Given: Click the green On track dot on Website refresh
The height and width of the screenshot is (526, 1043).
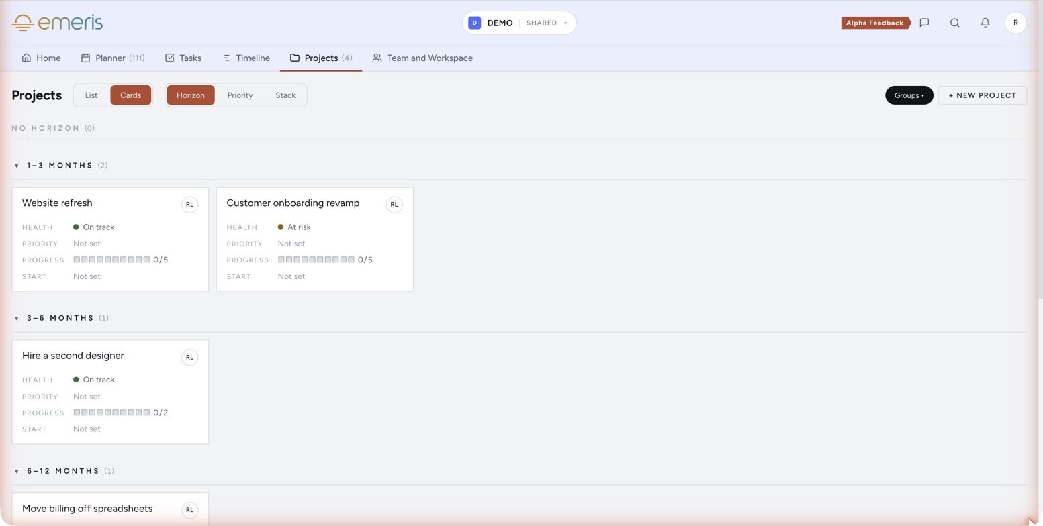Looking at the screenshot, I should (x=76, y=227).
